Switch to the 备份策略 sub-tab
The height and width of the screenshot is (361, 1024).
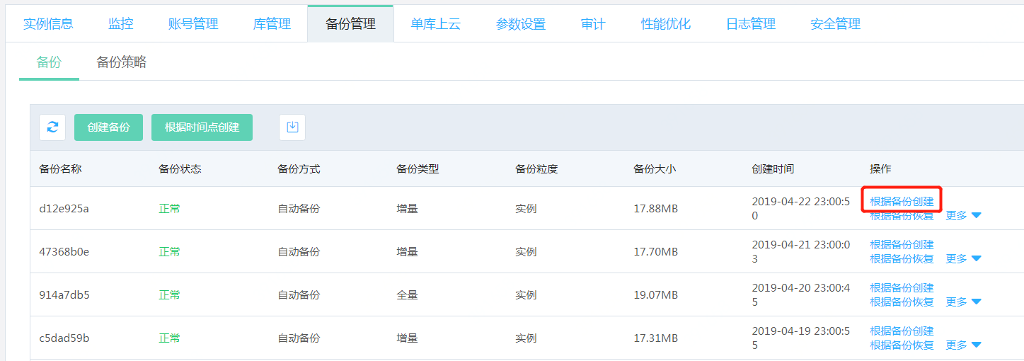(x=122, y=62)
